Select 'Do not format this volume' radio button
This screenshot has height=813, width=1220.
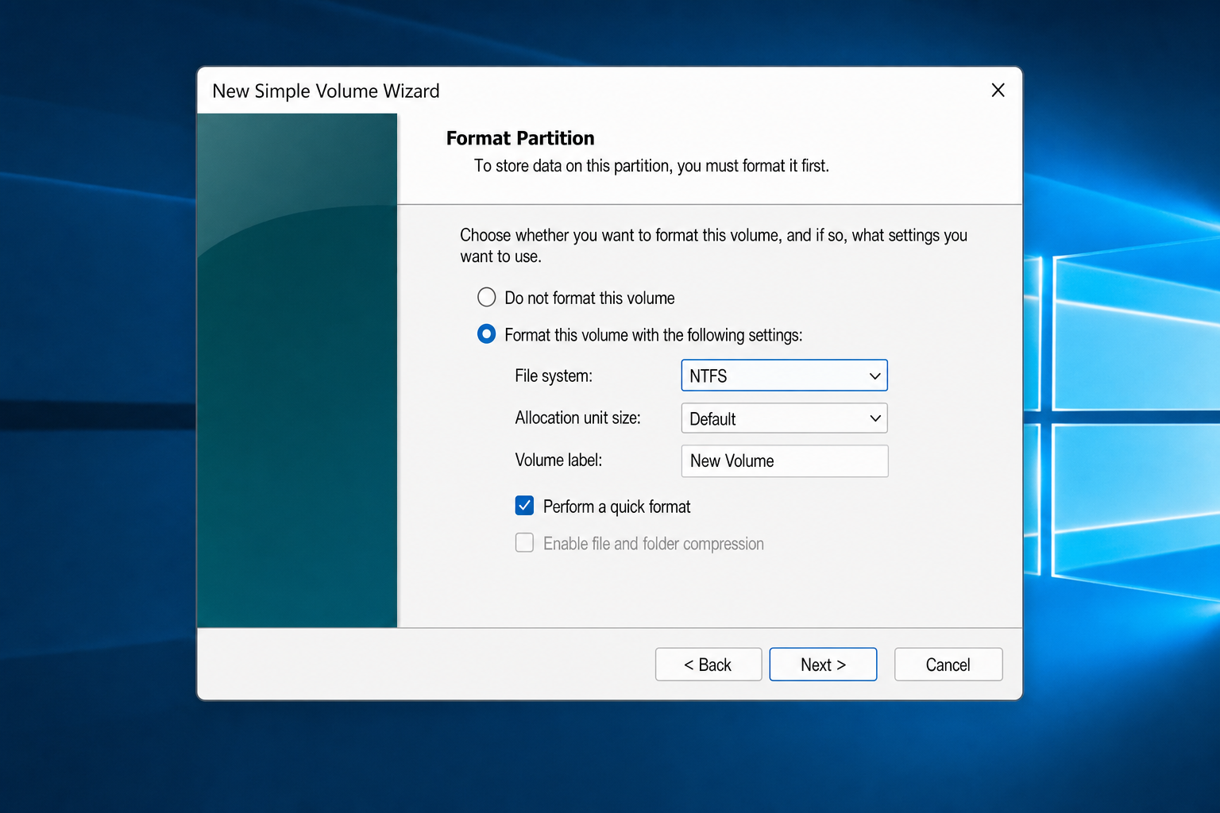pos(487,298)
